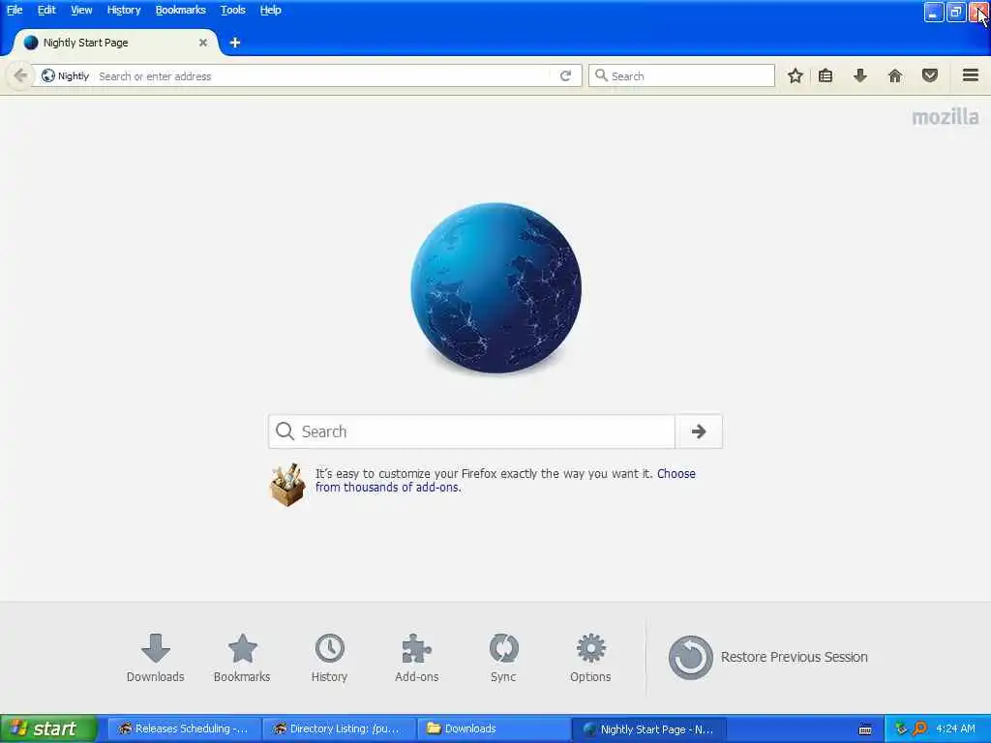Click the orange magnifier tray icon
The height and width of the screenshot is (743, 991).
[919, 728]
